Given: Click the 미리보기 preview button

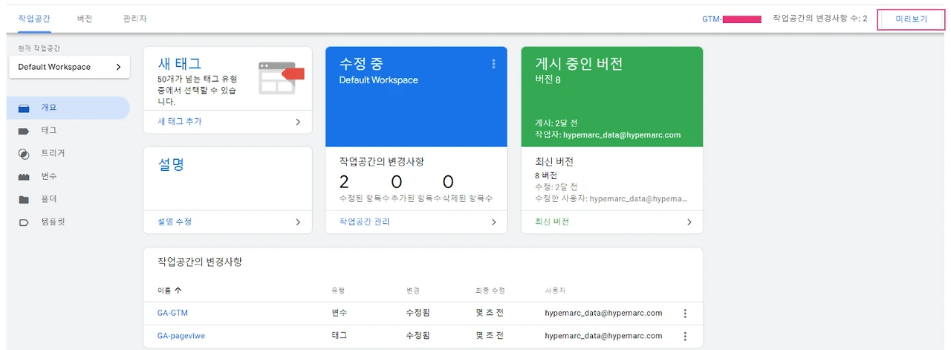Looking at the screenshot, I should tap(912, 19).
